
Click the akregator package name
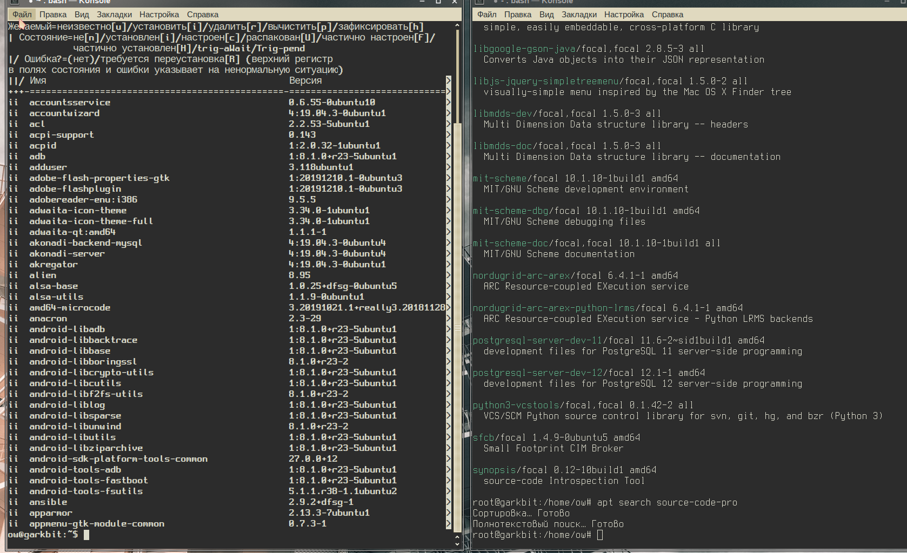pyautogui.click(x=54, y=264)
